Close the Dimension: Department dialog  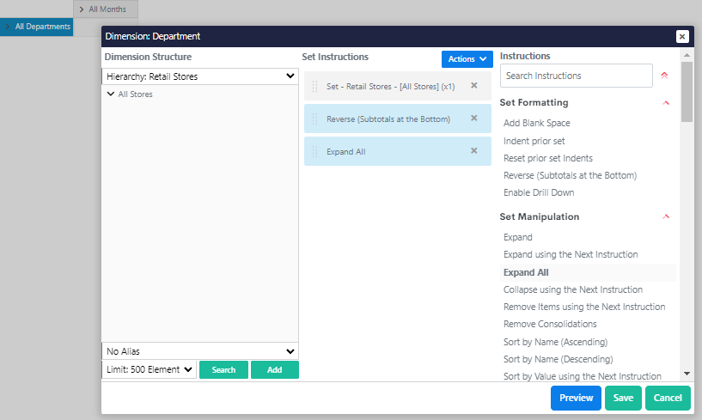[682, 36]
